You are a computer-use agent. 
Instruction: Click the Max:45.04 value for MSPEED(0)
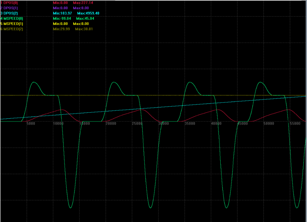point(85,18)
